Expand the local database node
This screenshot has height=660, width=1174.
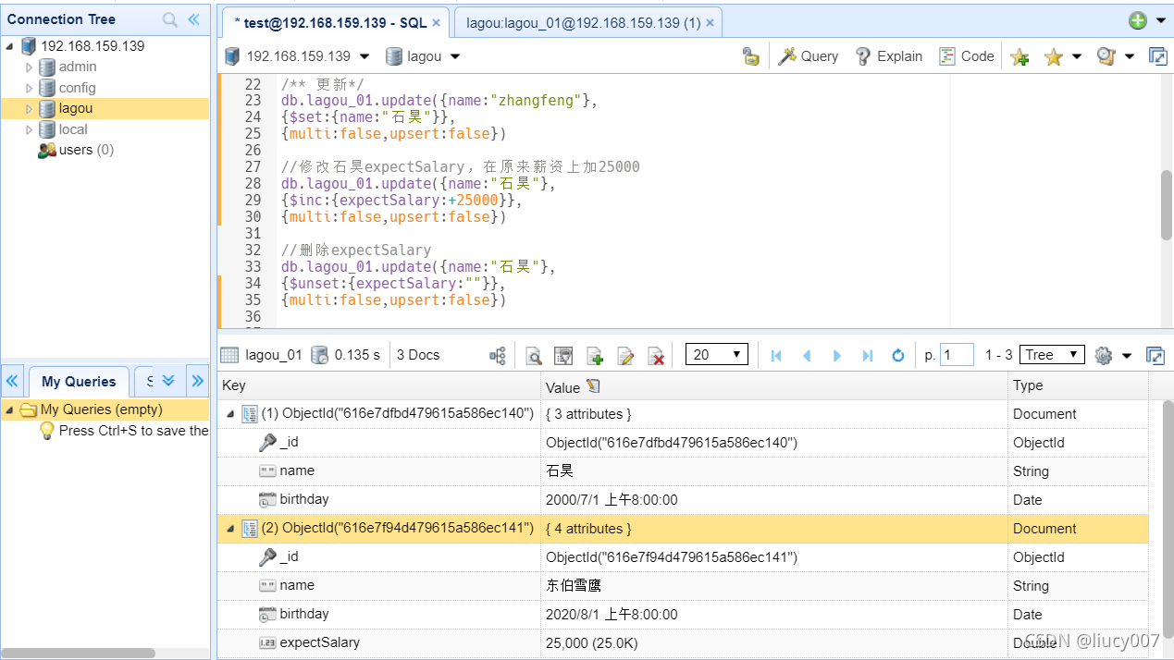(29, 129)
